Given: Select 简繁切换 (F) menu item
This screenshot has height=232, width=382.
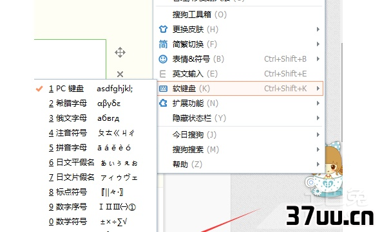Looking at the screenshot, I should [240, 44].
